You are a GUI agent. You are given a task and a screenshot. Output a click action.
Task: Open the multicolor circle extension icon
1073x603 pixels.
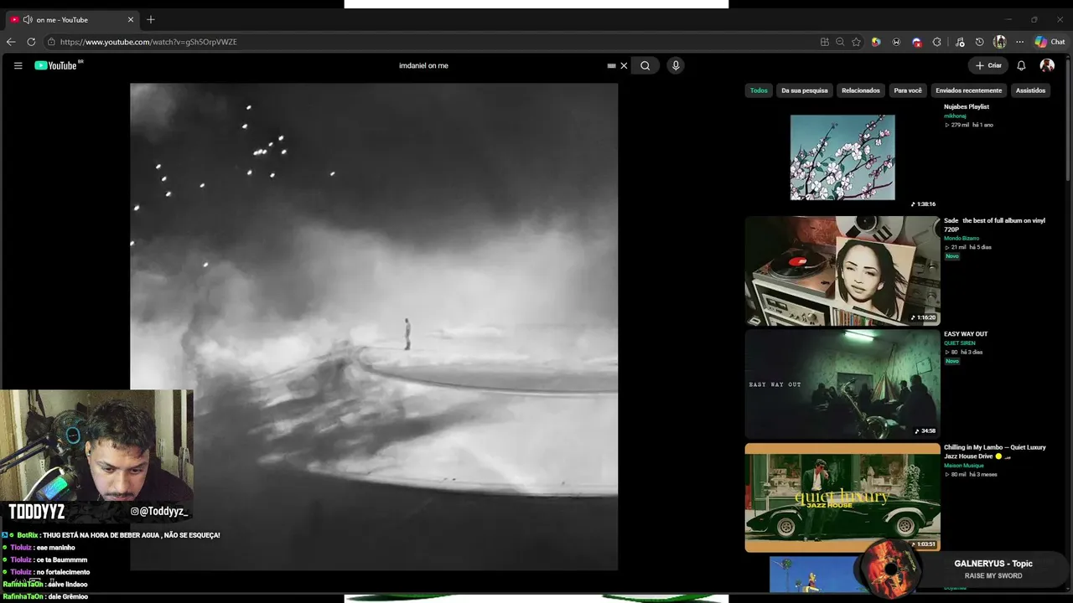(x=876, y=42)
